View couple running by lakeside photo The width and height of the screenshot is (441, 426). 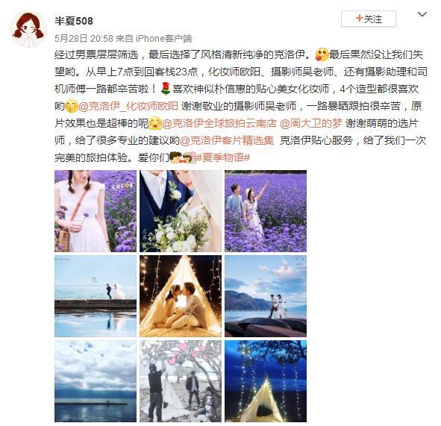pos(96,296)
